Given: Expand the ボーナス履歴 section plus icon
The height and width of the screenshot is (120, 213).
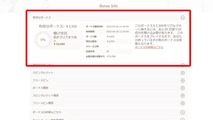Looking at the screenshot, I should pyautogui.click(x=183, y=88).
